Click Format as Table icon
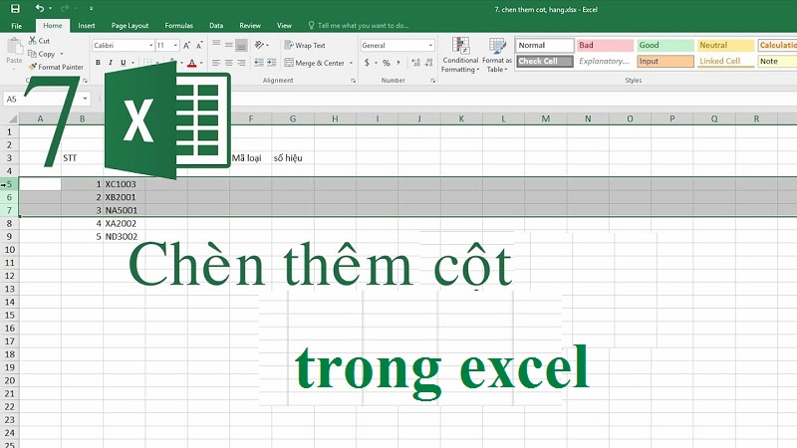The image size is (797, 448). click(496, 55)
